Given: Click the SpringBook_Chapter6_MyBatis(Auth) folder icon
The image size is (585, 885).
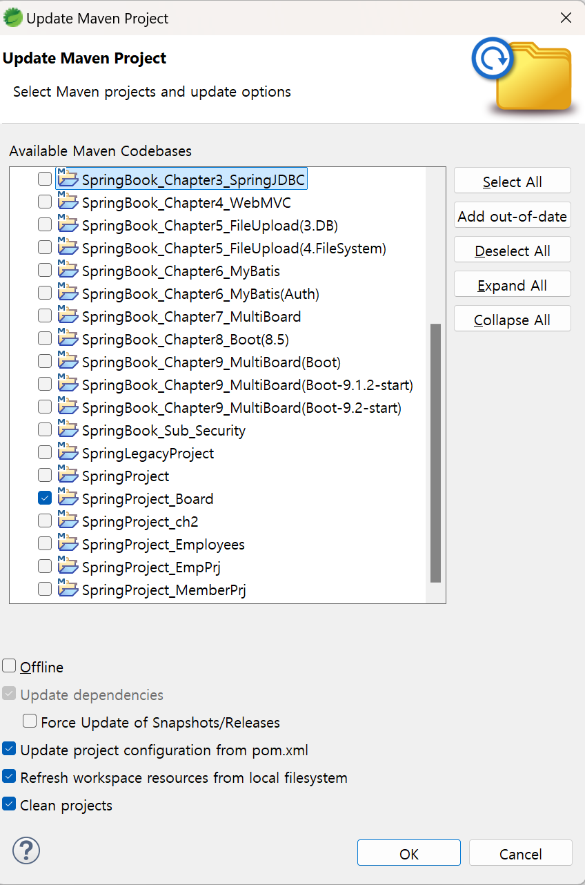Looking at the screenshot, I should click(68, 293).
